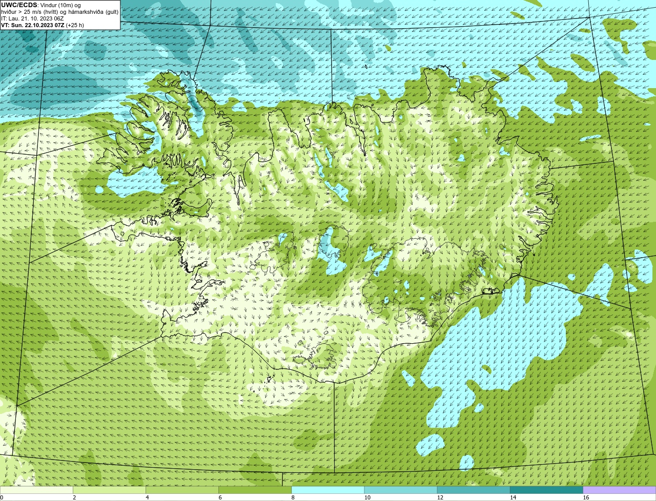Click the legend scale label "8"
The image size is (656, 501).
pyautogui.click(x=293, y=497)
